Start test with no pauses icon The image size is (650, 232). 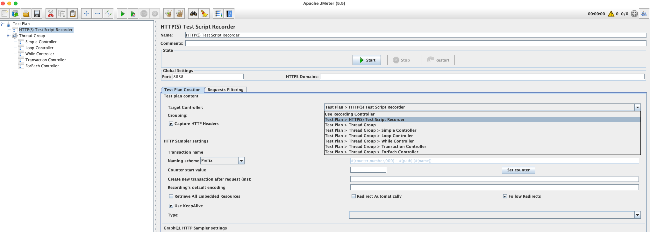(133, 14)
